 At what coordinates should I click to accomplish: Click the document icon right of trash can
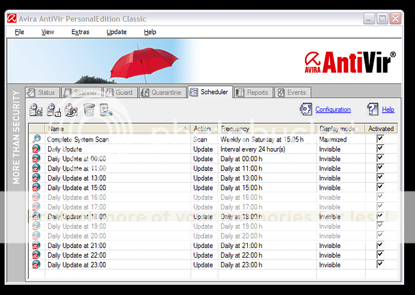tap(106, 110)
